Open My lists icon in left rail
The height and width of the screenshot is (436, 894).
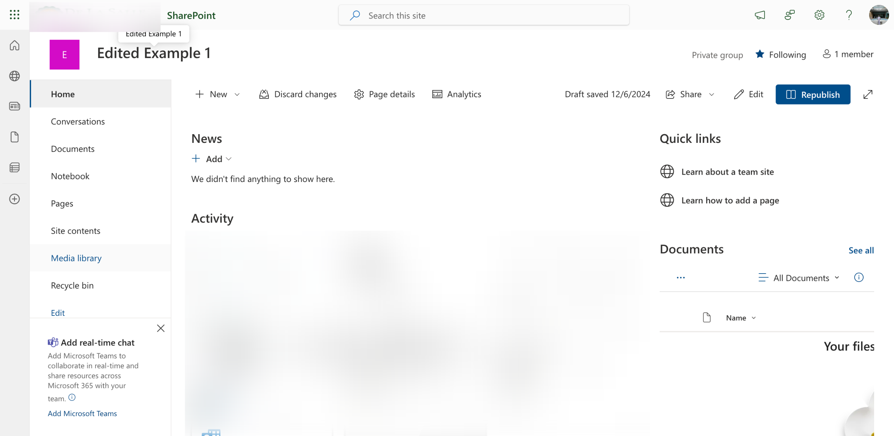pyautogui.click(x=14, y=168)
